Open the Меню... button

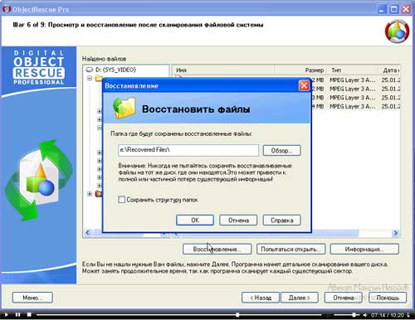(x=32, y=298)
